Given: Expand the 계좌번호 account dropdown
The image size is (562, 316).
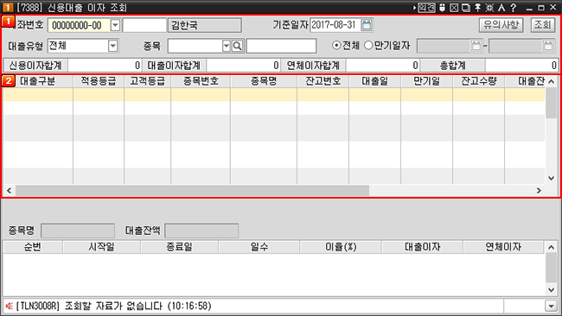Looking at the screenshot, I should click(115, 25).
